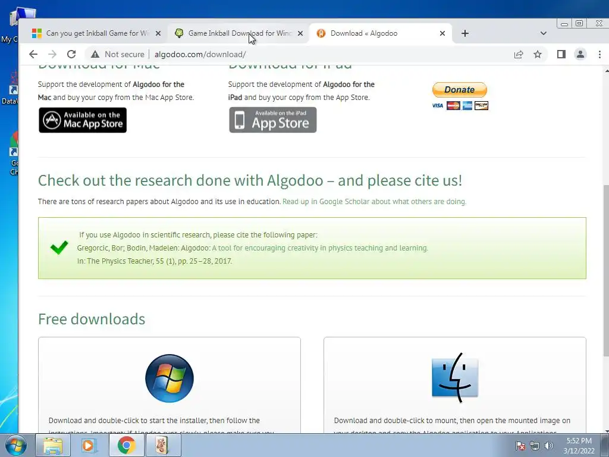Reload the Algodoo download page
The height and width of the screenshot is (457, 609).
71,54
